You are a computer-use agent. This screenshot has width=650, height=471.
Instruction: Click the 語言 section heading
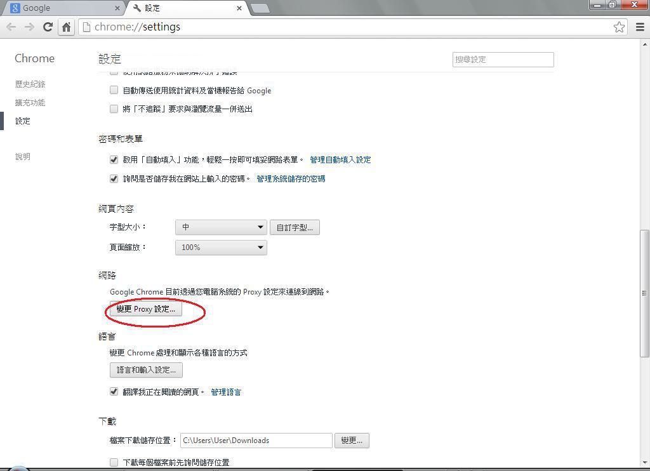click(107, 336)
